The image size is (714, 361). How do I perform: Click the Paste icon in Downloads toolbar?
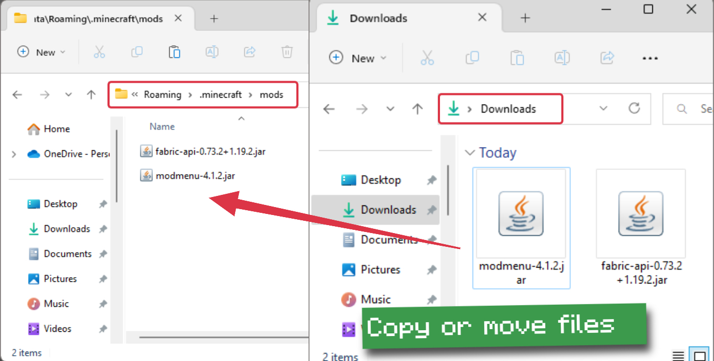click(517, 58)
